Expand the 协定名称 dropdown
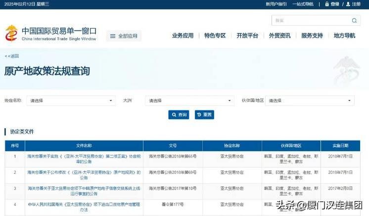 tap(71, 101)
